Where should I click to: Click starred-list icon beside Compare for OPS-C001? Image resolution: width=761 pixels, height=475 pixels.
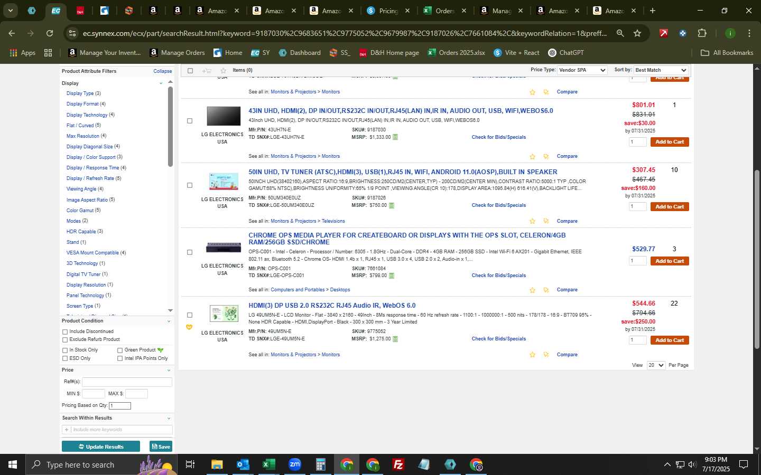click(546, 290)
